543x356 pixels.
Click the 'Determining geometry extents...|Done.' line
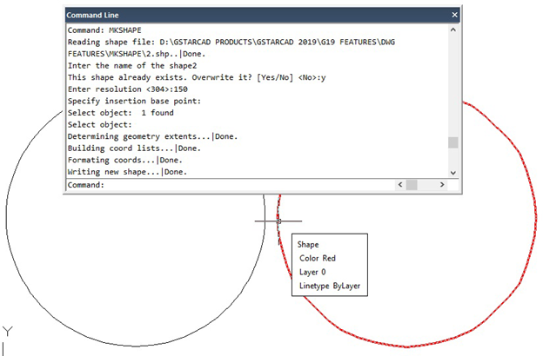point(153,136)
